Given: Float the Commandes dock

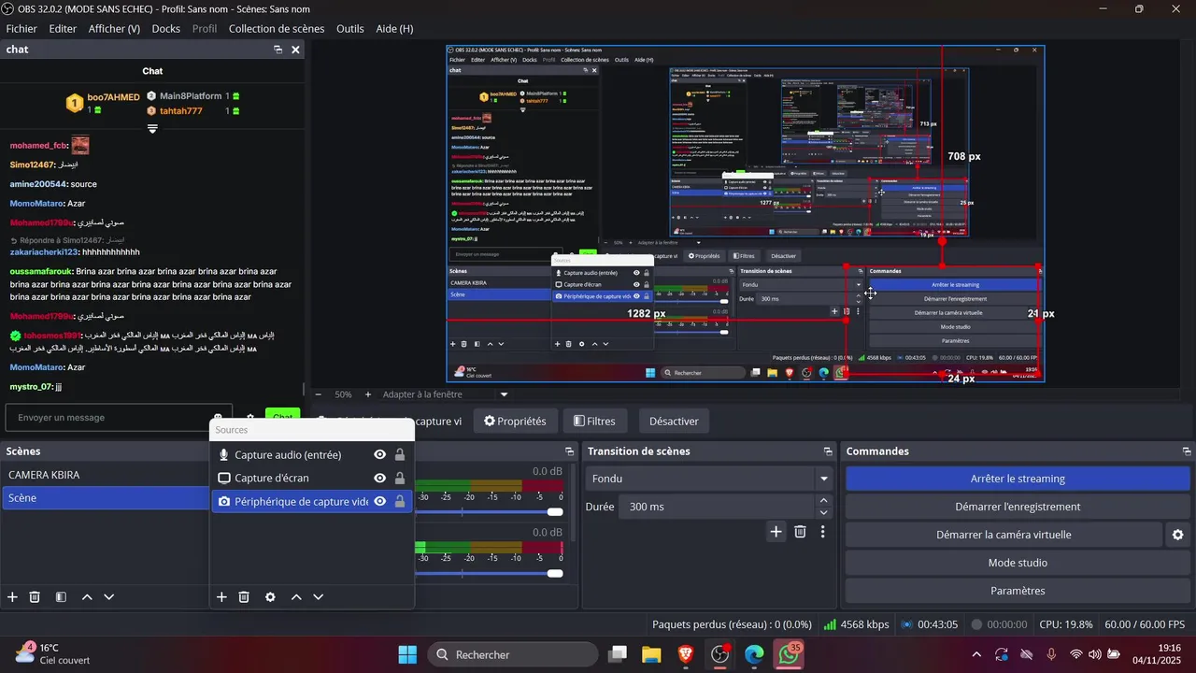Looking at the screenshot, I should pyautogui.click(x=1185, y=451).
